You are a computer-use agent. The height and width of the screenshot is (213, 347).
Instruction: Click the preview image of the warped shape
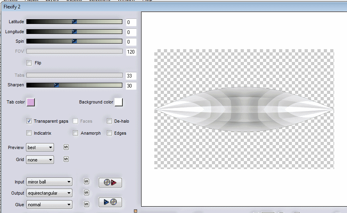coord(244,109)
